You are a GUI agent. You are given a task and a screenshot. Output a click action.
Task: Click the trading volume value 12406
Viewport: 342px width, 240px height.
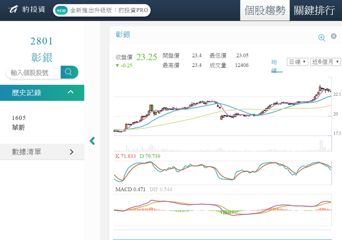coord(242,65)
